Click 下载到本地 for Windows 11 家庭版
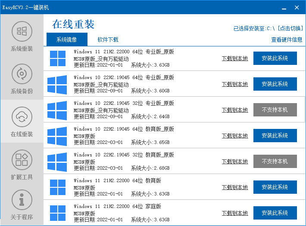306x226 pixels. click(x=235, y=213)
